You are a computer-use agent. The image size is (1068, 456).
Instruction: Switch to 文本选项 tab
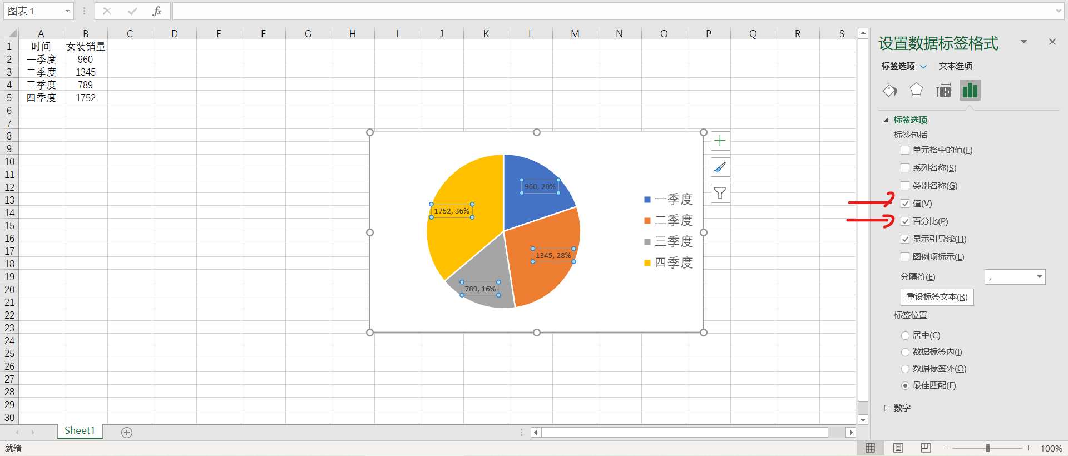[956, 66]
